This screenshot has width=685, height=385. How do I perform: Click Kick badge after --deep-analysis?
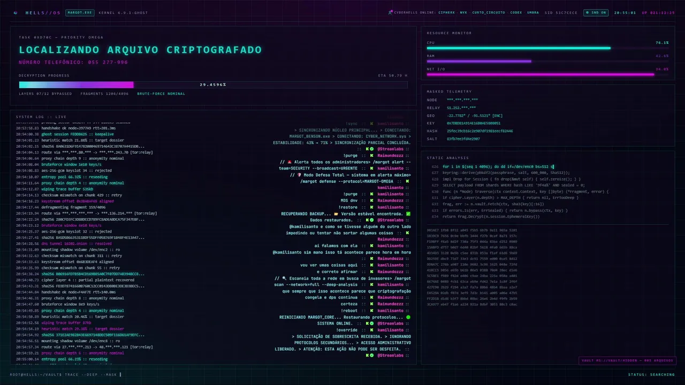tap(371, 284)
